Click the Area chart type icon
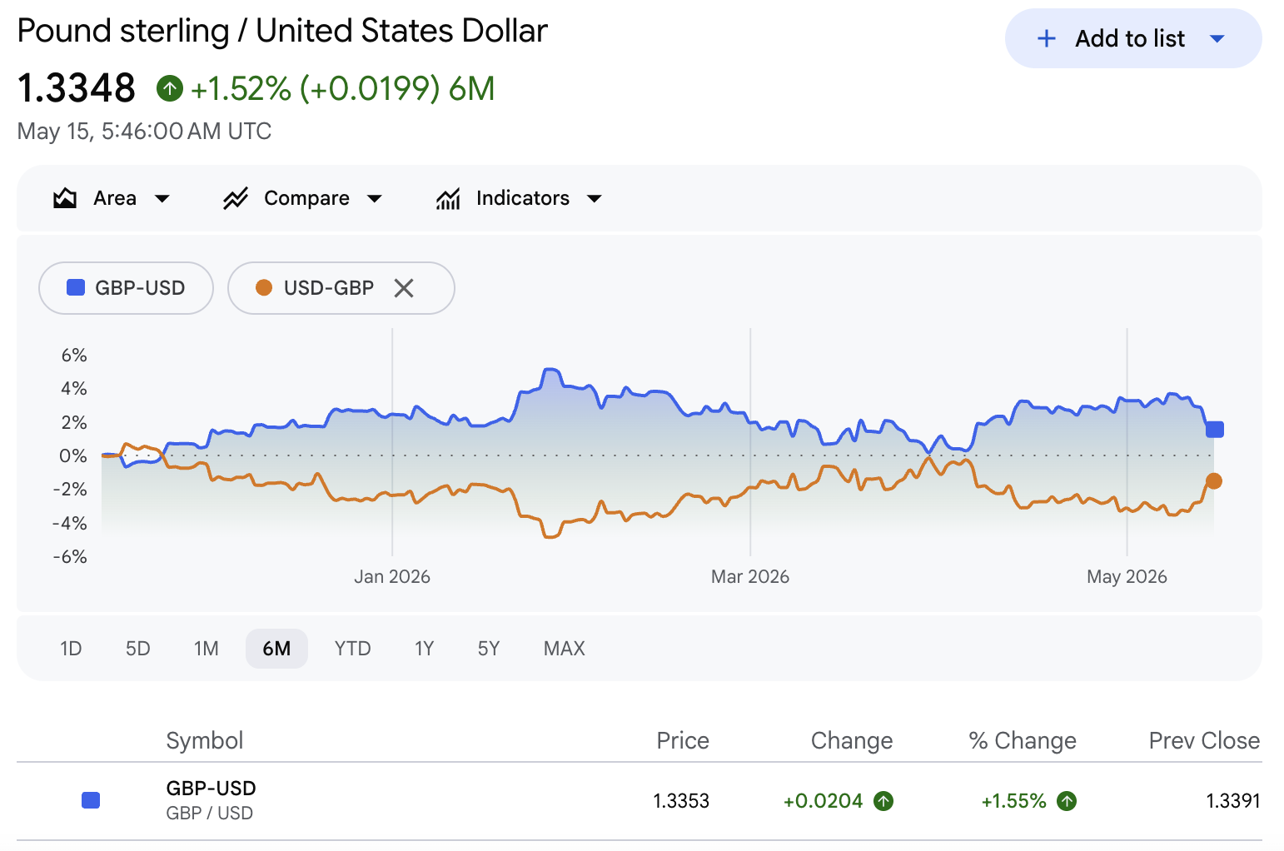The width and height of the screenshot is (1284, 851). pyautogui.click(x=65, y=198)
